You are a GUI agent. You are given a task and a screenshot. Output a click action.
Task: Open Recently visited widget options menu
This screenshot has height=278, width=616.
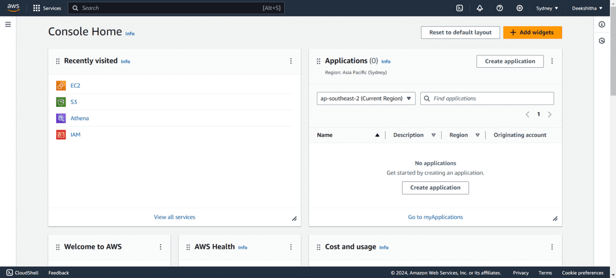click(291, 61)
